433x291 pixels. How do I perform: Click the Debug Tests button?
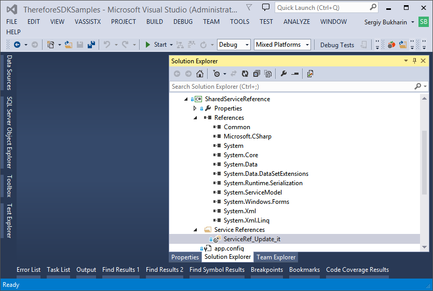tap(337, 45)
